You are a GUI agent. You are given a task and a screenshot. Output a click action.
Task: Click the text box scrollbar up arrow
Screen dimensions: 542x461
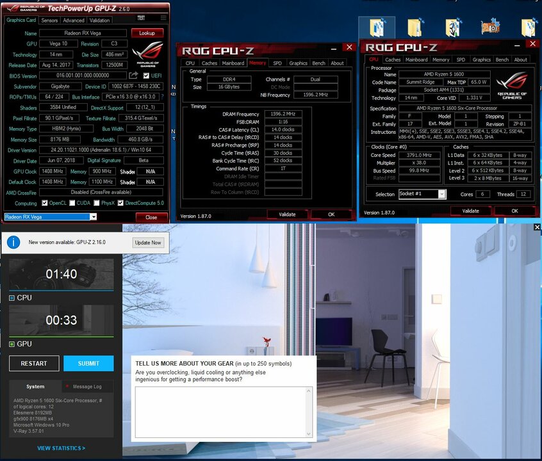[x=309, y=391]
